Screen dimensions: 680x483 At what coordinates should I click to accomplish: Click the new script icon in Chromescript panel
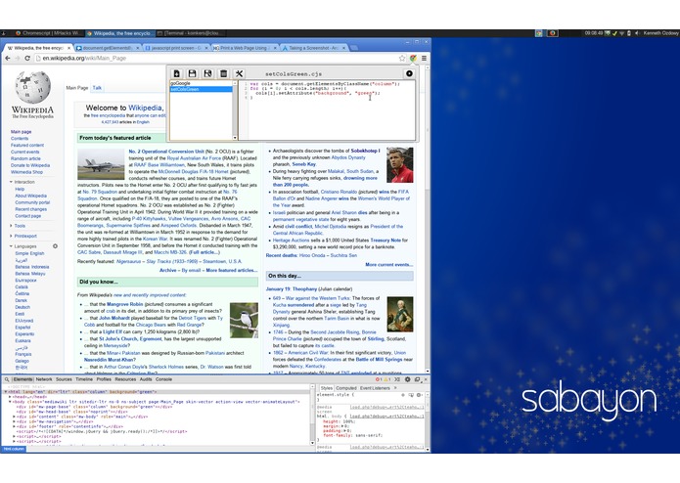pos(176,73)
